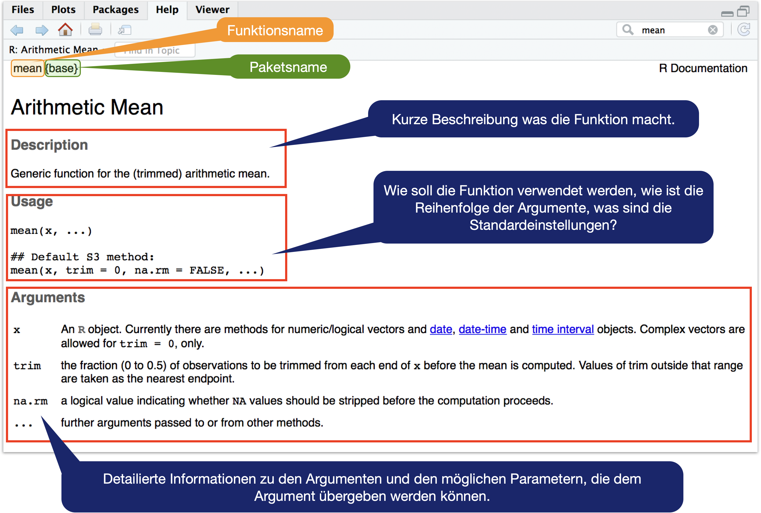Viewport: 761px width, 513px height.
Task: Switch to the Viewer tab
Action: (212, 9)
